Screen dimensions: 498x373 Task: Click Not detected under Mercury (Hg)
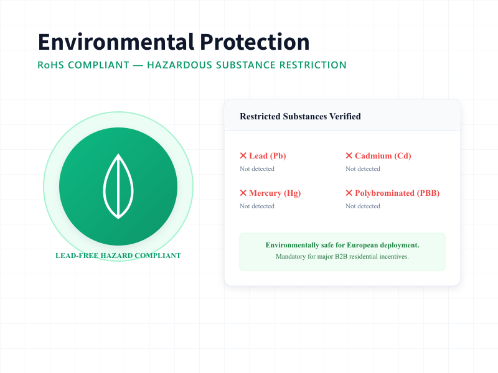257,206
